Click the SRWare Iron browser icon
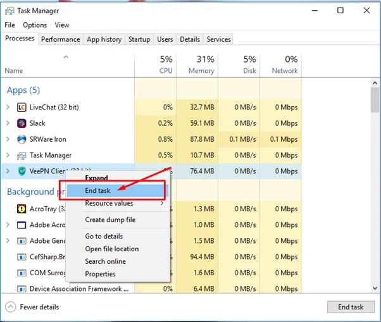The image size is (381, 322). pyautogui.click(x=22, y=139)
